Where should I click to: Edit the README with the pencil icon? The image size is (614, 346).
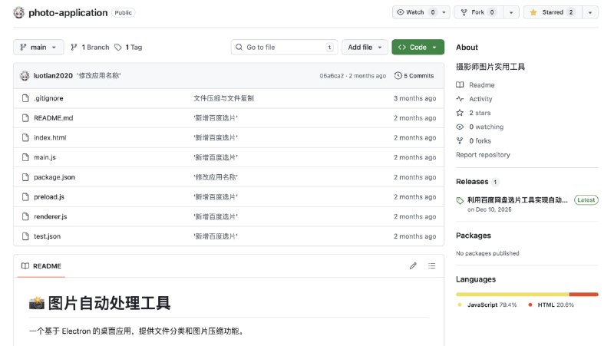click(413, 265)
